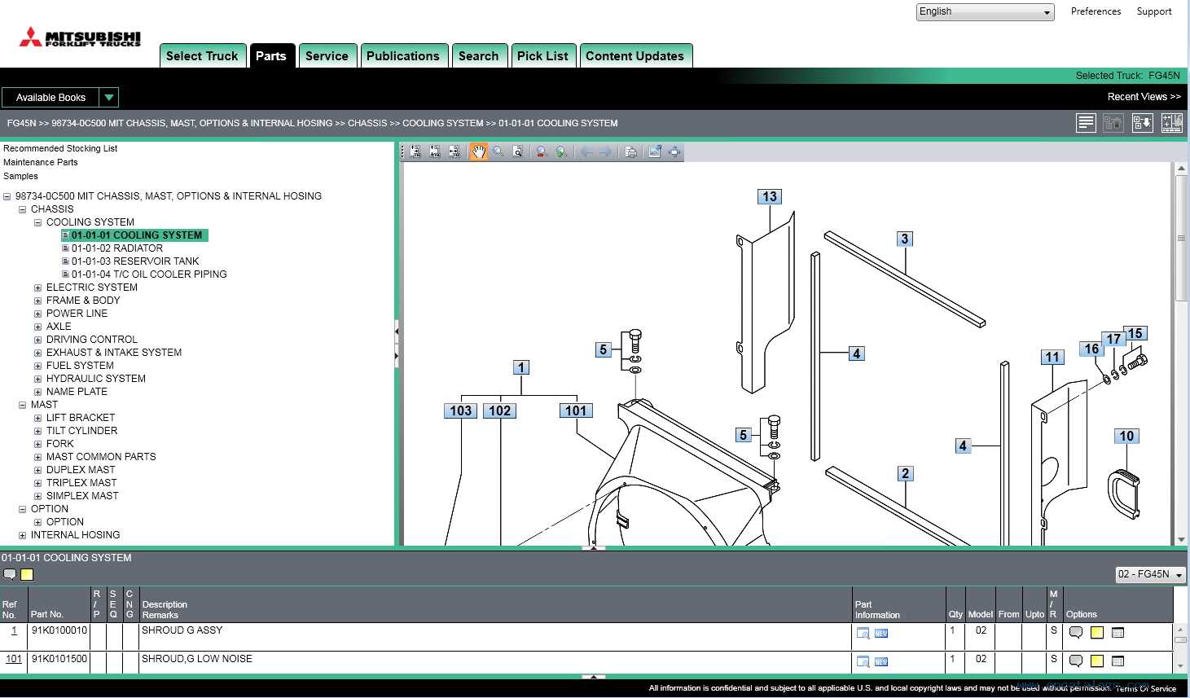Image resolution: width=1190 pixels, height=698 pixels.
Task: Select 01-01-02 RADIATOR in tree
Action: point(116,248)
